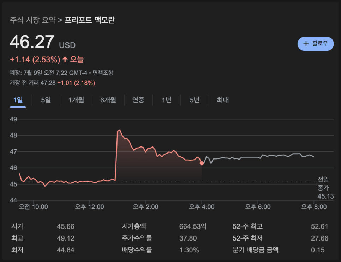Click the 시가총액 stat label
341x262 pixels.
[x=134, y=226]
